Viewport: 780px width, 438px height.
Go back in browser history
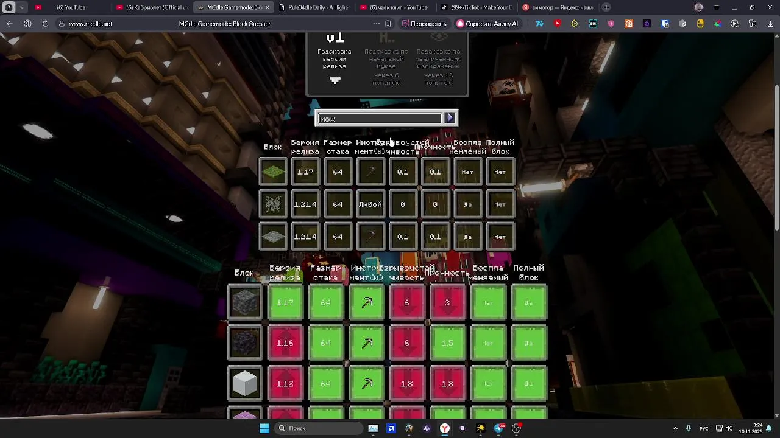10,24
